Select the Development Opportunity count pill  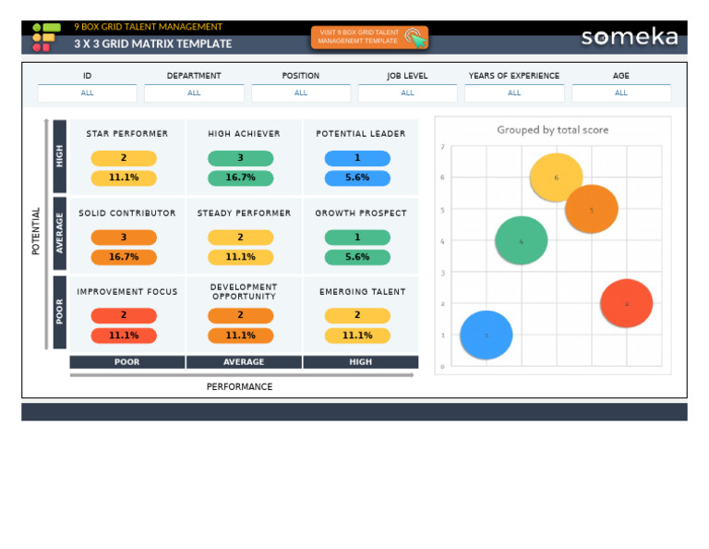coord(241,315)
